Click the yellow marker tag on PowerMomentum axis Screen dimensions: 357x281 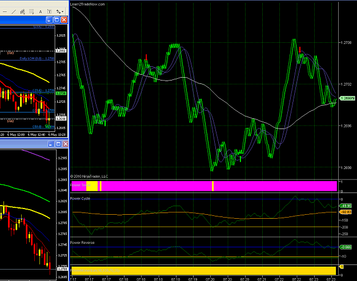pyautogui.click(x=342, y=267)
